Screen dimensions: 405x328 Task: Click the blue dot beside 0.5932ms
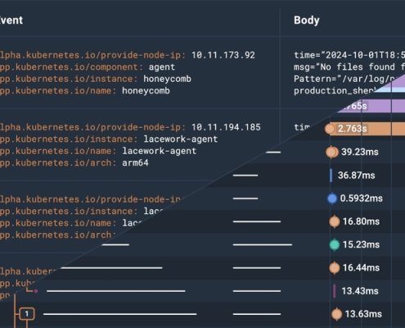click(332, 198)
